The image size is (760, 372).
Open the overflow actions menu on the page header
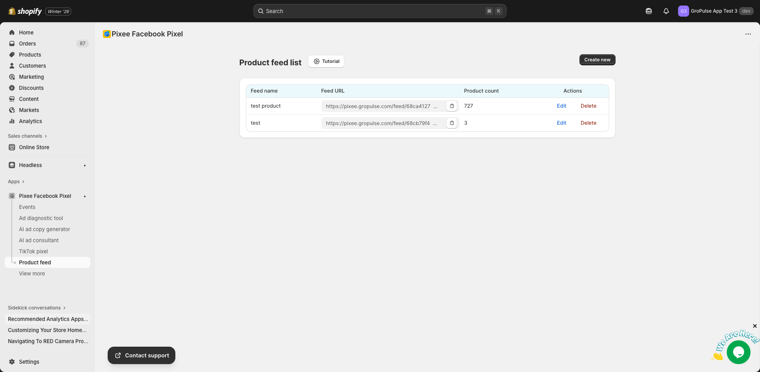748,34
